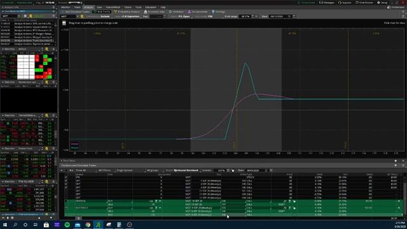Click Add Simulated Trades sub-tab
The image size is (407, 229).
(75, 11)
